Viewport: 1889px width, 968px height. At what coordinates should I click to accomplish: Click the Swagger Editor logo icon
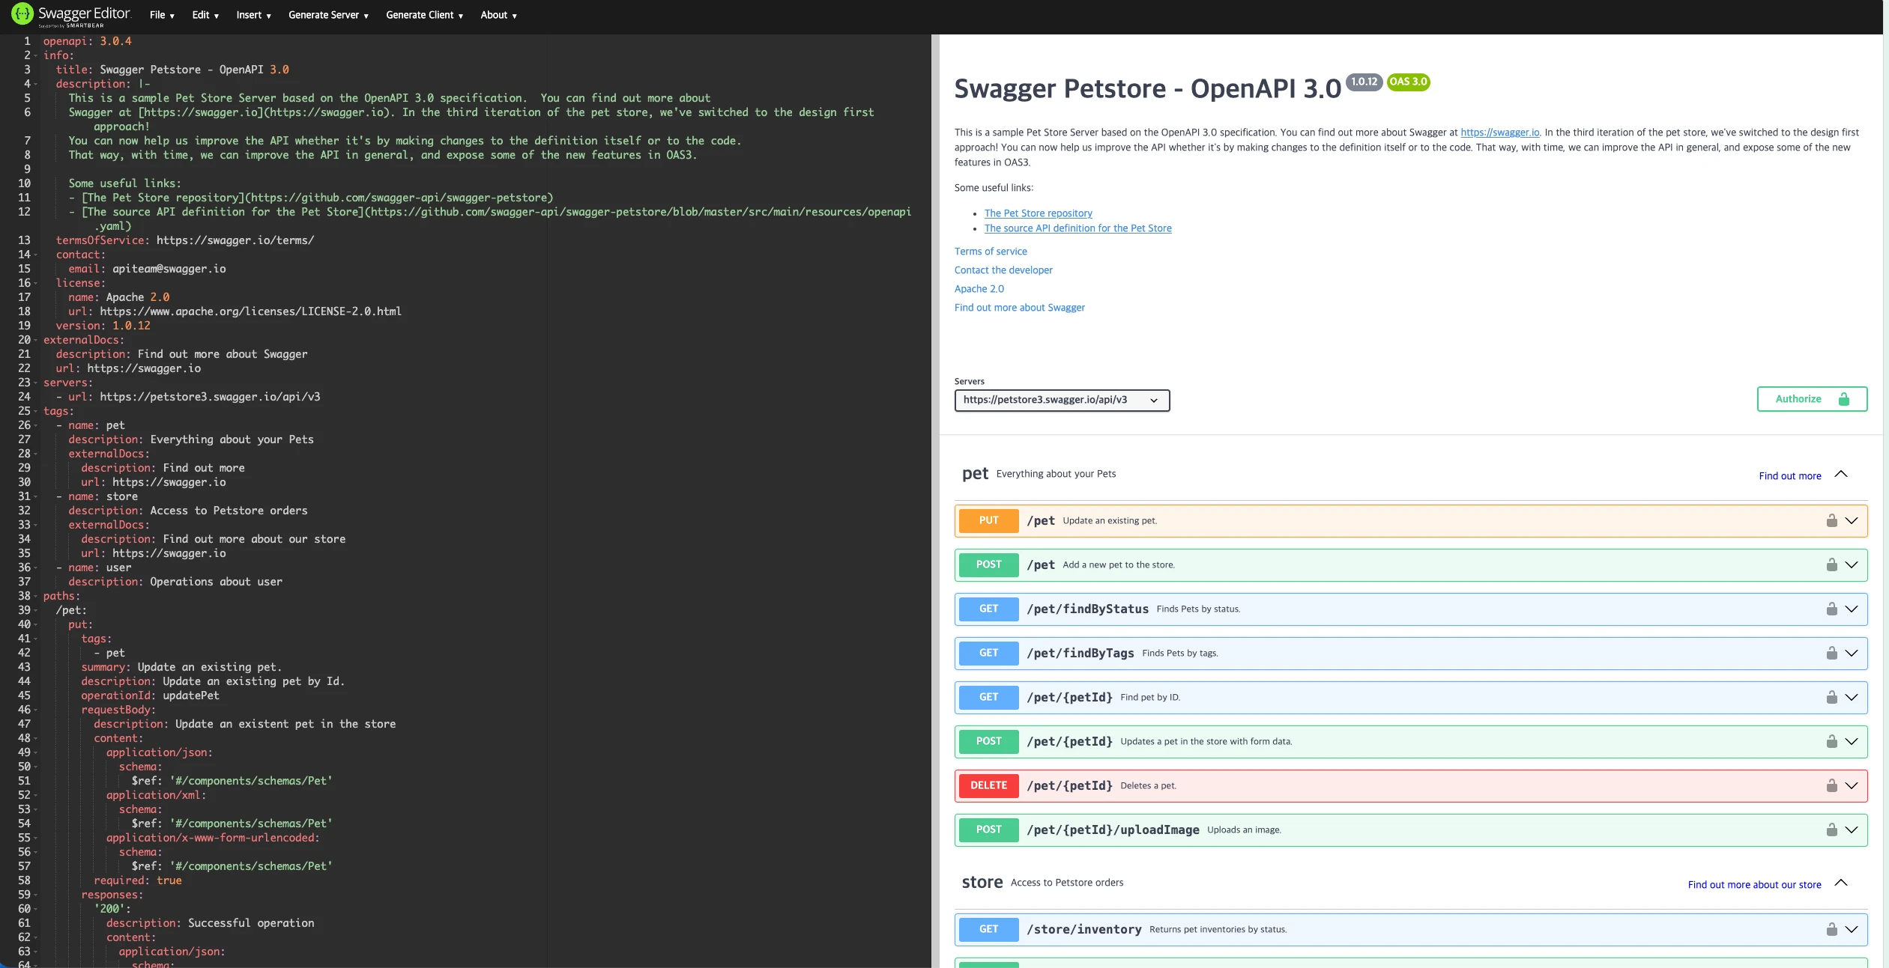pos(22,14)
